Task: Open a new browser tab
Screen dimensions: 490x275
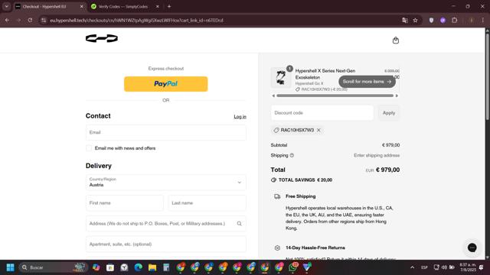Action: click(169, 6)
